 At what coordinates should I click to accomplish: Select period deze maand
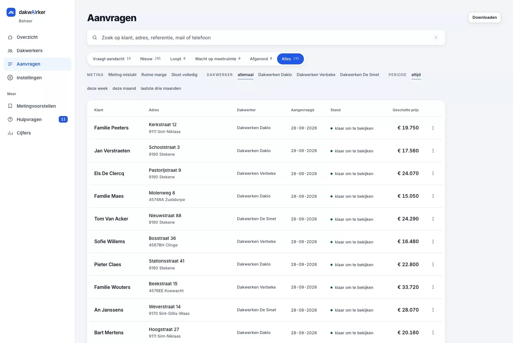point(124,89)
